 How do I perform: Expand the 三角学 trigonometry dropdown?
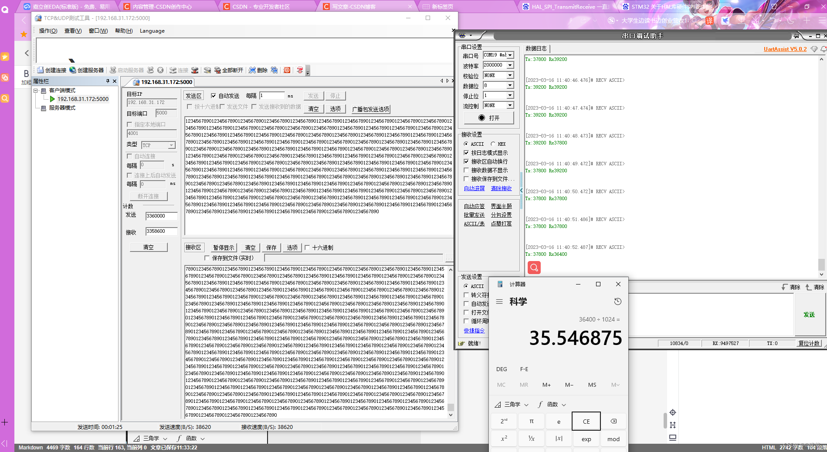tap(512, 405)
